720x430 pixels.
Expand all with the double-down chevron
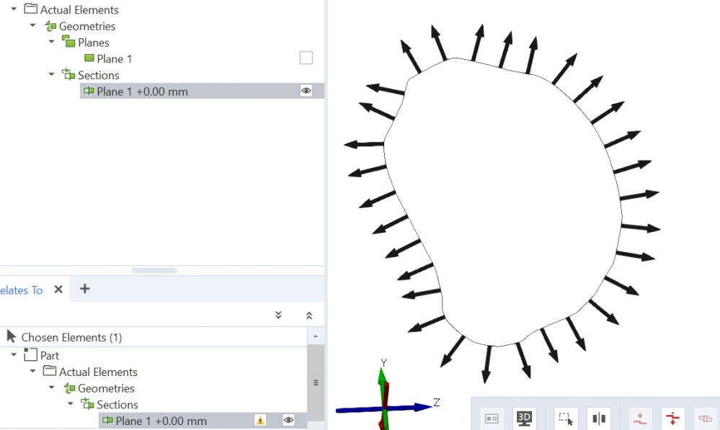(x=278, y=315)
